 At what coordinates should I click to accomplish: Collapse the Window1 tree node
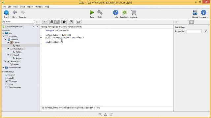click(3, 36)
